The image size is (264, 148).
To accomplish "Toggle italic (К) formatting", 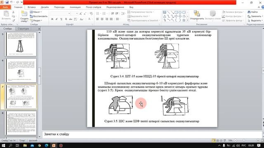I will (x=57, y=19).
